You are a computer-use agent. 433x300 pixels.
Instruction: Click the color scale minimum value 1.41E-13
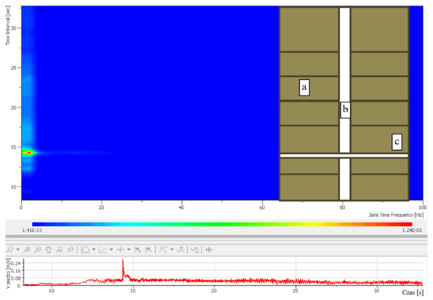pos(32,231)
